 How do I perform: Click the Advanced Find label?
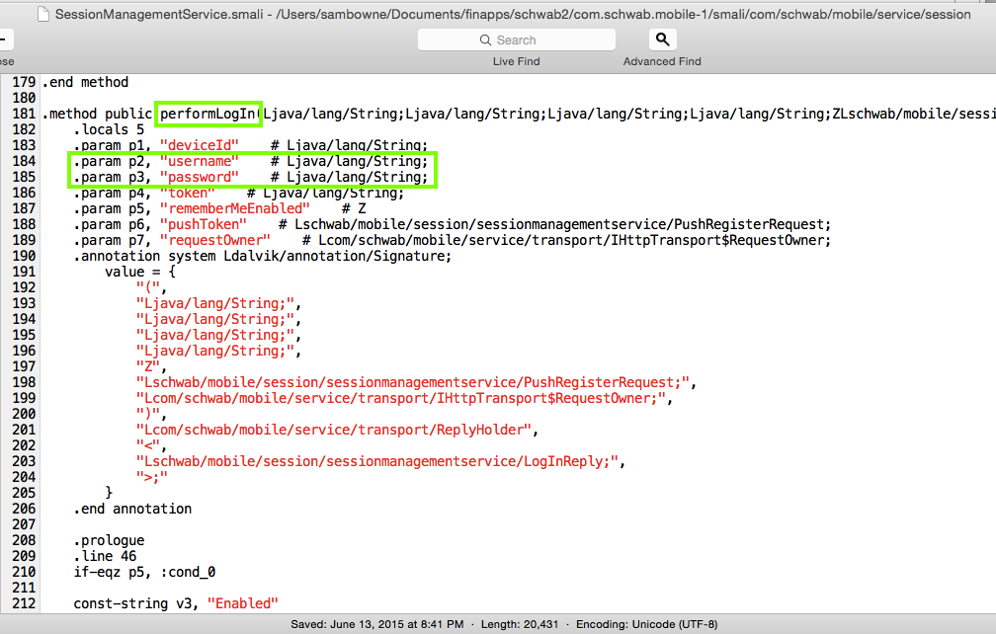pos(662,61)
